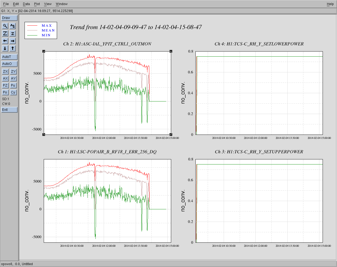Pan the graph right with the right arrow
Viewport: 337px width, 267px height.
13,41
